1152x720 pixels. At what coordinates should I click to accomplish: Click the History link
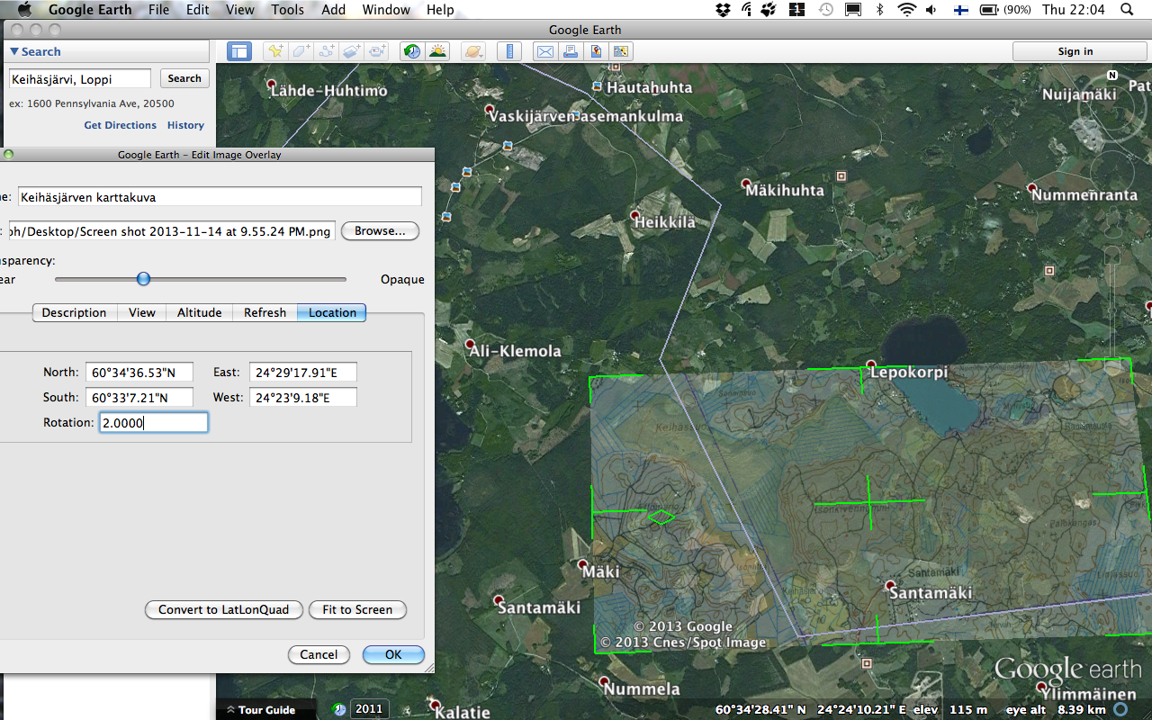point(185,125)
